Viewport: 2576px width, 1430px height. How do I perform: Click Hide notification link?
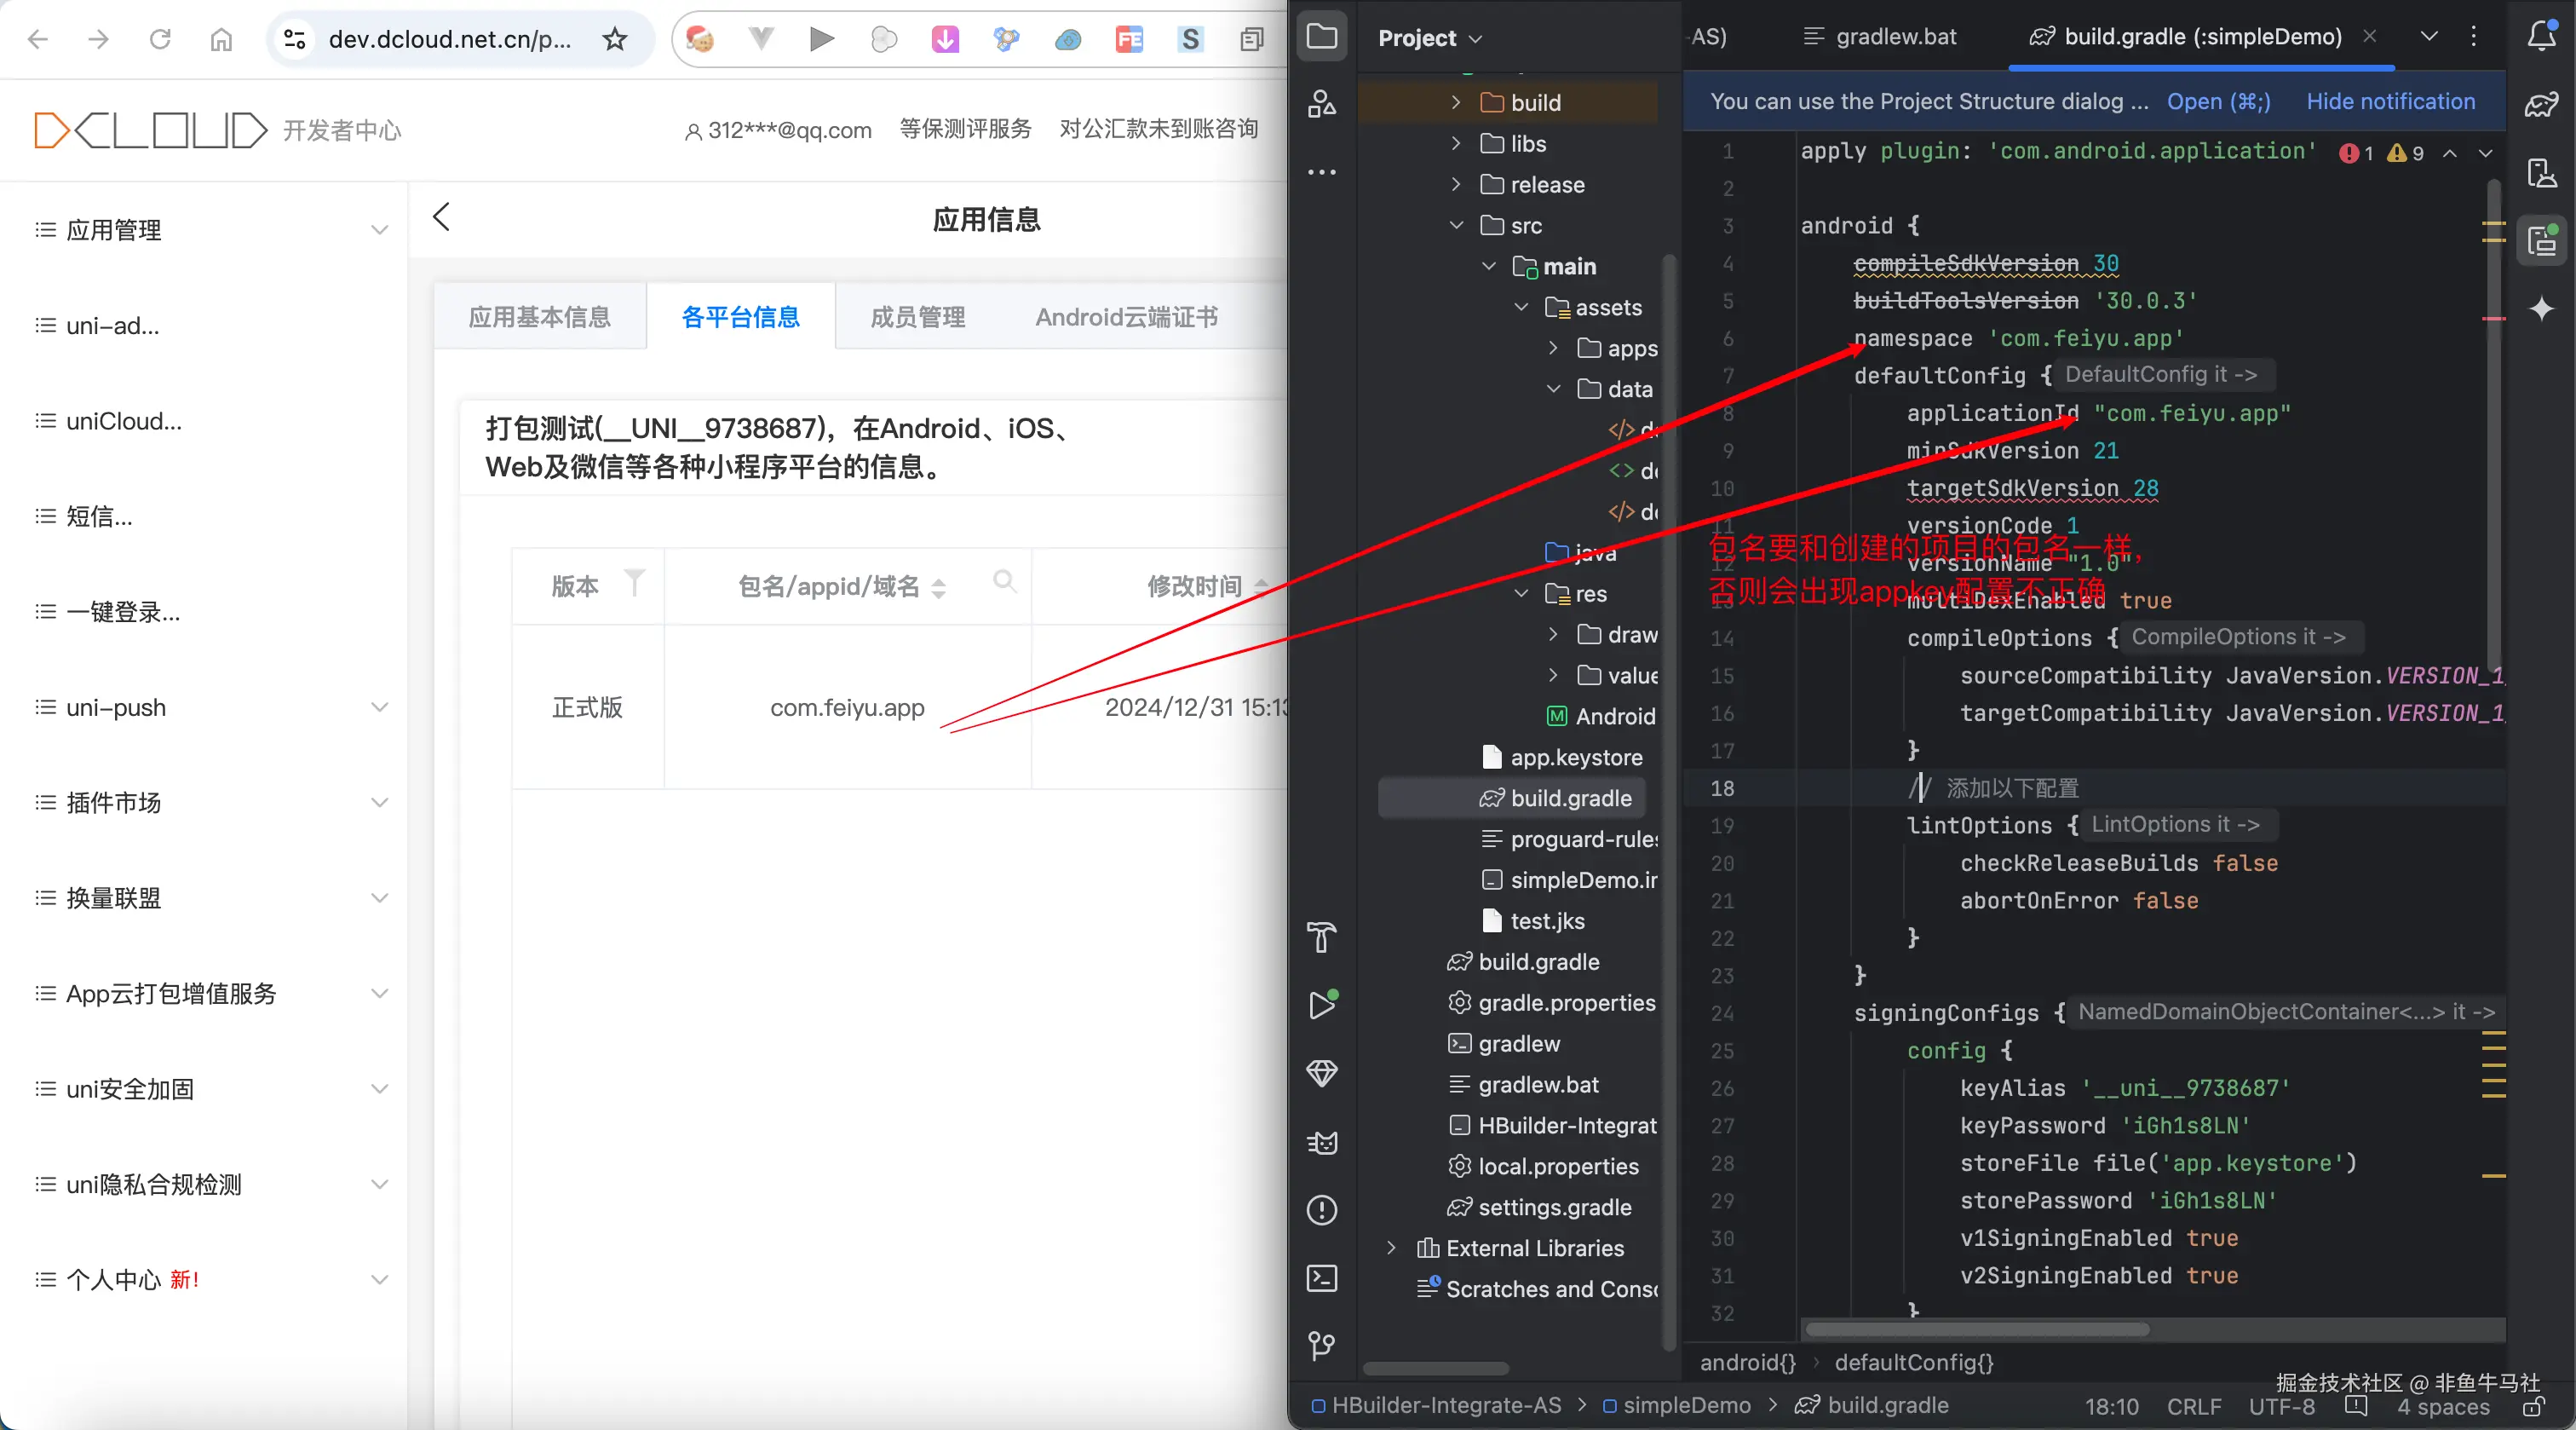(x=2390, y=101)
